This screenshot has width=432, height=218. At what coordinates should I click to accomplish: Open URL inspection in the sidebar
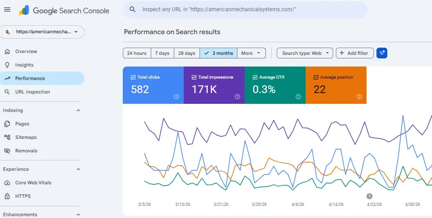click(42, 92)
